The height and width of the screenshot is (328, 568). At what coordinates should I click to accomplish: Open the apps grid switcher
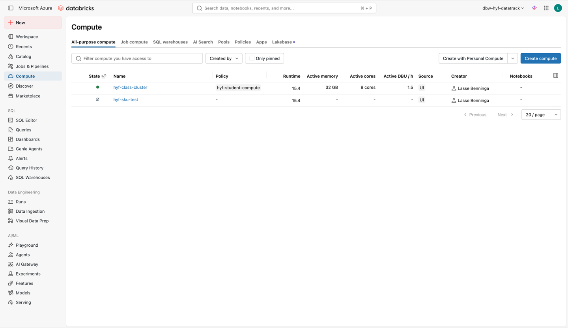(546, 8)
